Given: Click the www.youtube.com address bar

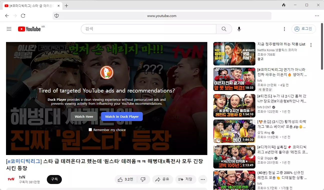Looking at the screenshot, I should click(162, 16).
